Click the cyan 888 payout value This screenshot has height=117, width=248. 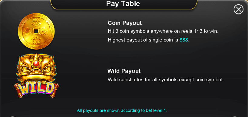coord(184,40)
